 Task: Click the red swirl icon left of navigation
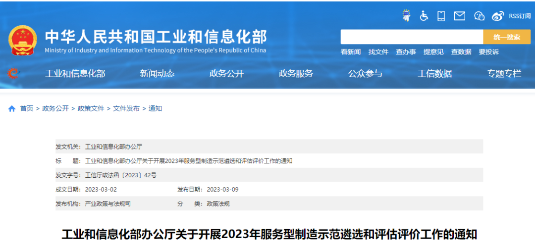point(13,73)
